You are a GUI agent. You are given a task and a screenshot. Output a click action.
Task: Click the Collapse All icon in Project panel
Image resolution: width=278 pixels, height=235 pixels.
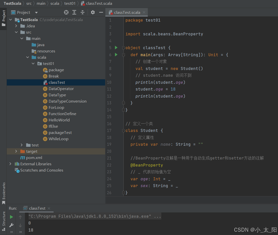[x=83, y=12]
